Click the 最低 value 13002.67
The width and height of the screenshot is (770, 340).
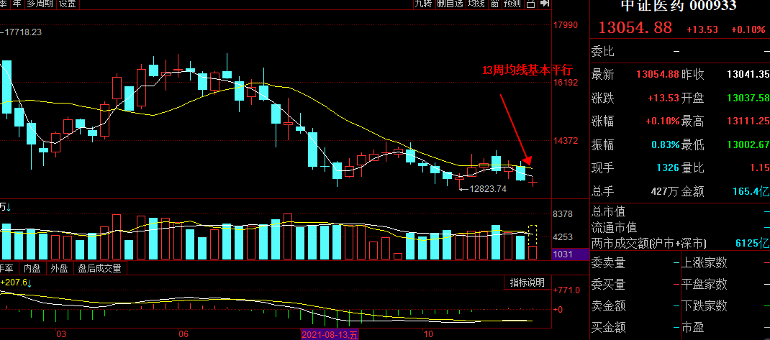748,144
